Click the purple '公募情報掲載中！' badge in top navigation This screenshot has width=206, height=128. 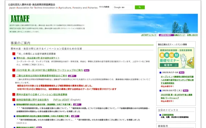click(166, 35)
